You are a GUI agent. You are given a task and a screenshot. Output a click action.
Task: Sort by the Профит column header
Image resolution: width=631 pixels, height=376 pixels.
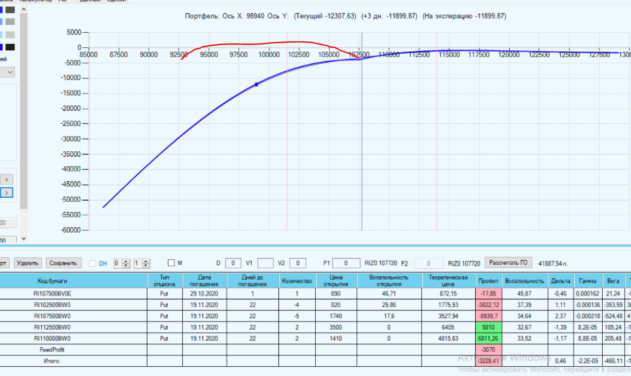point(489,281)
